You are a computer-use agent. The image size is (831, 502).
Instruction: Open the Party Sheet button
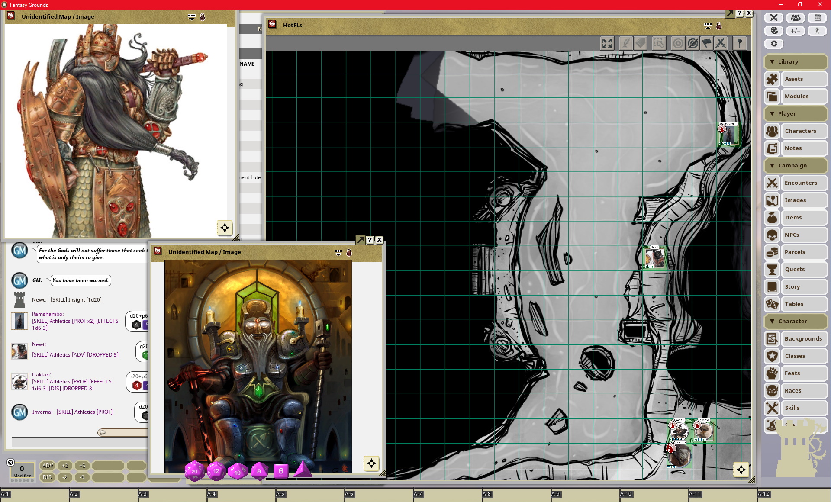(x=796, y=18)
